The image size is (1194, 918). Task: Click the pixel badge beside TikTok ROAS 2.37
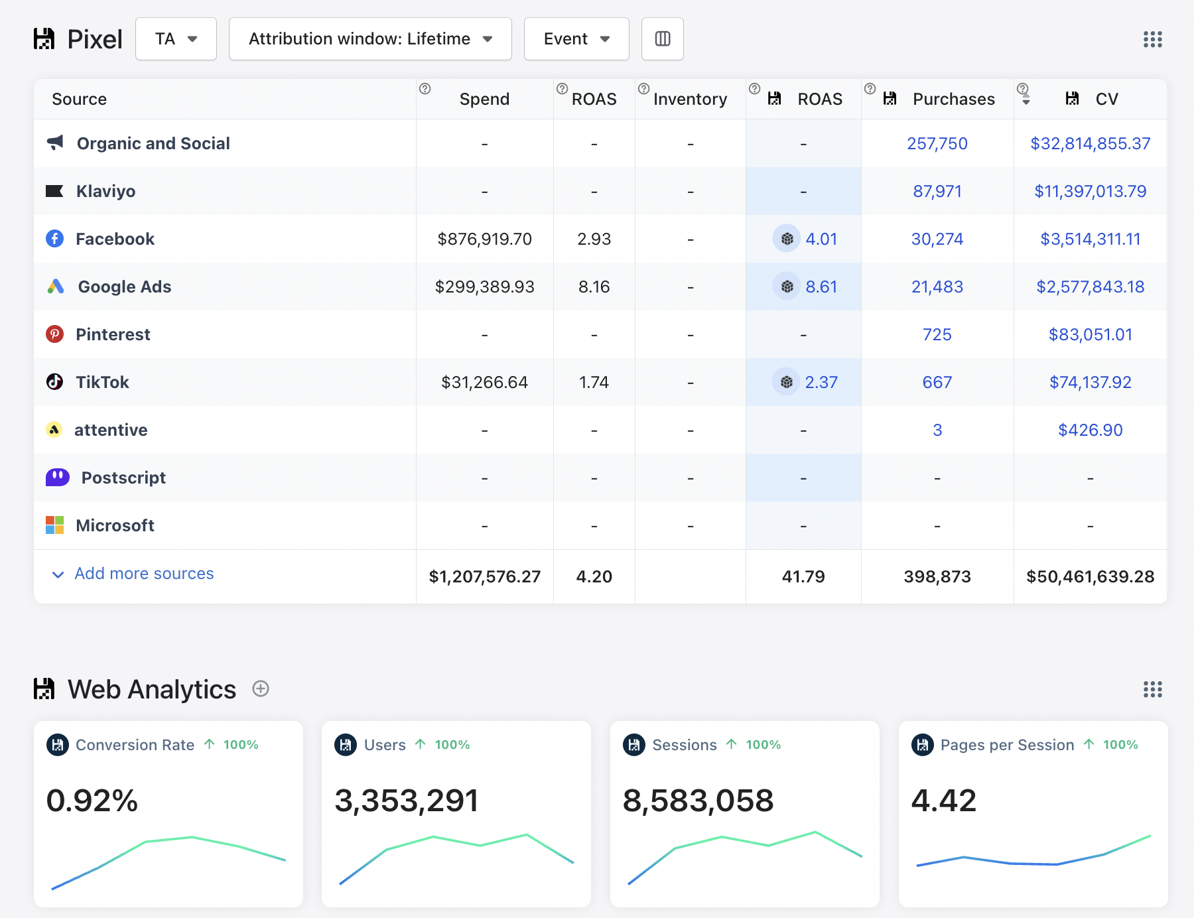tap(786, 382)
